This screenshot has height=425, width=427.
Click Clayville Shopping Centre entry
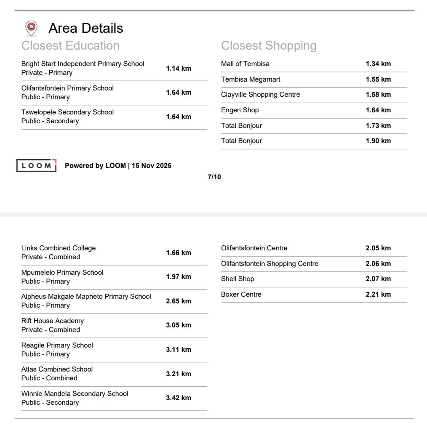point(261,95)
